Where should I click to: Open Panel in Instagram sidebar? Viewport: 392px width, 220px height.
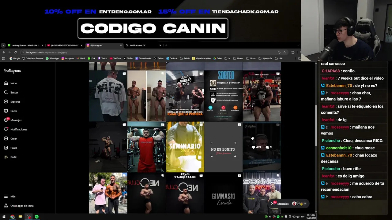pyautogui.click(x=10, y=148)
